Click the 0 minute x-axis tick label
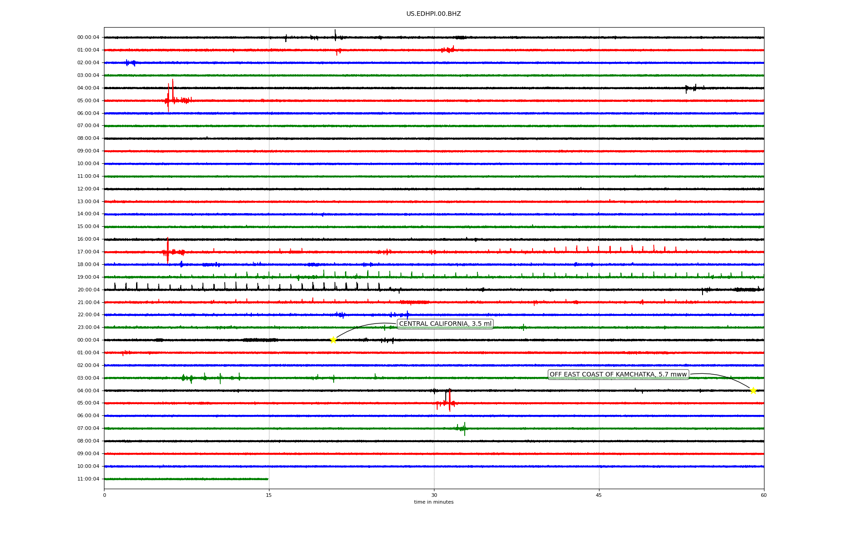 pos(104,495)
